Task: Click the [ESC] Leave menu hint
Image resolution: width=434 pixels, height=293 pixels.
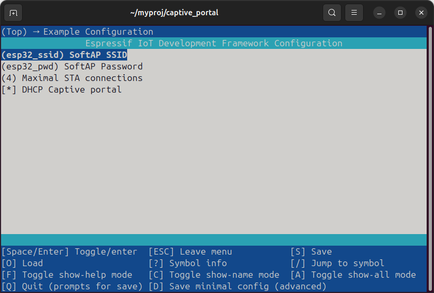Action: coord(190,251)
